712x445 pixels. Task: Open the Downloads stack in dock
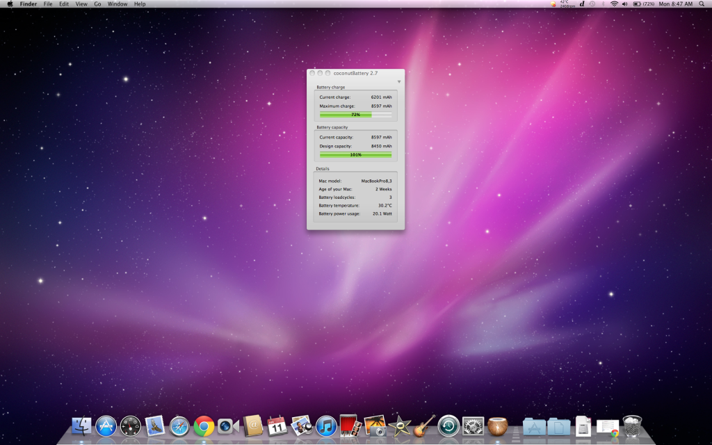(583, 426)
